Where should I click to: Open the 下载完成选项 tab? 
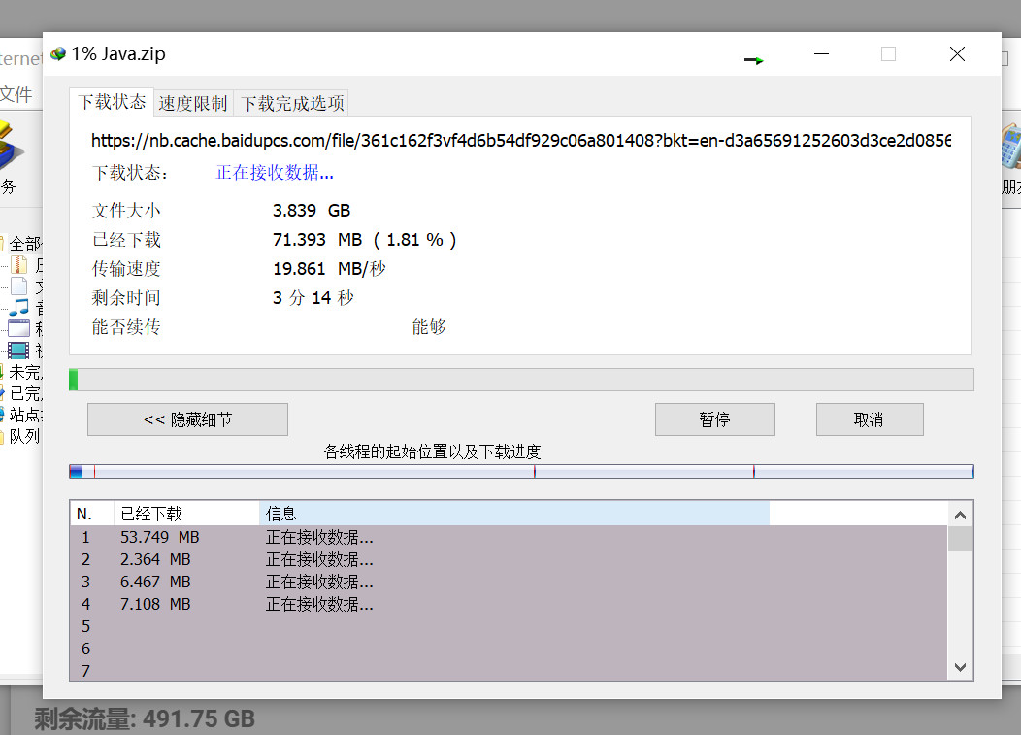coord(291,103)
